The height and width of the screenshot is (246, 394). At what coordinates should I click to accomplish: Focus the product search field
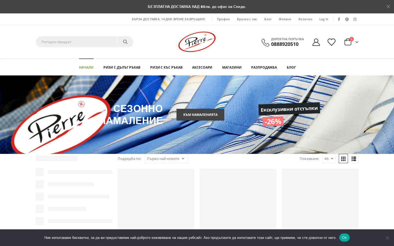click(76, 42)
